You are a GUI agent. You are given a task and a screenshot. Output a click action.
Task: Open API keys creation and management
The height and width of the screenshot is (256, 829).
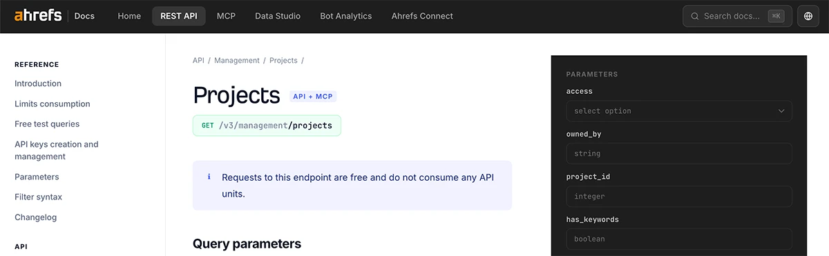click(57, 150)
